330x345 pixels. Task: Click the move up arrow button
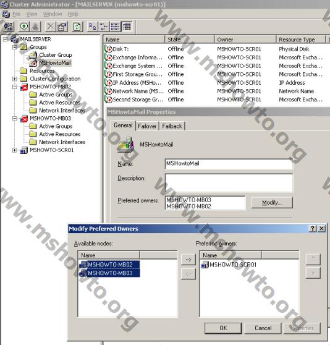pyautogui.click(x=313, y=259)
